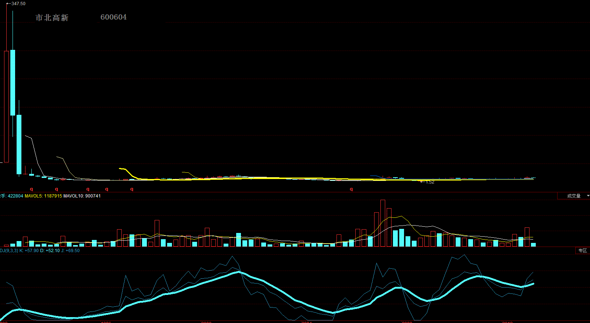Image resolution: width=590 pixels, height=323 pixels.
Task: Click the D: +52.10 indicator value
Action: pos(50,251)
